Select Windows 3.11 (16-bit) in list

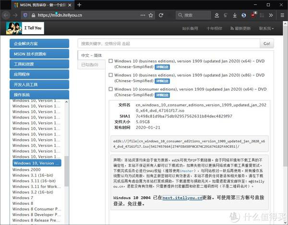coord(34,181)
